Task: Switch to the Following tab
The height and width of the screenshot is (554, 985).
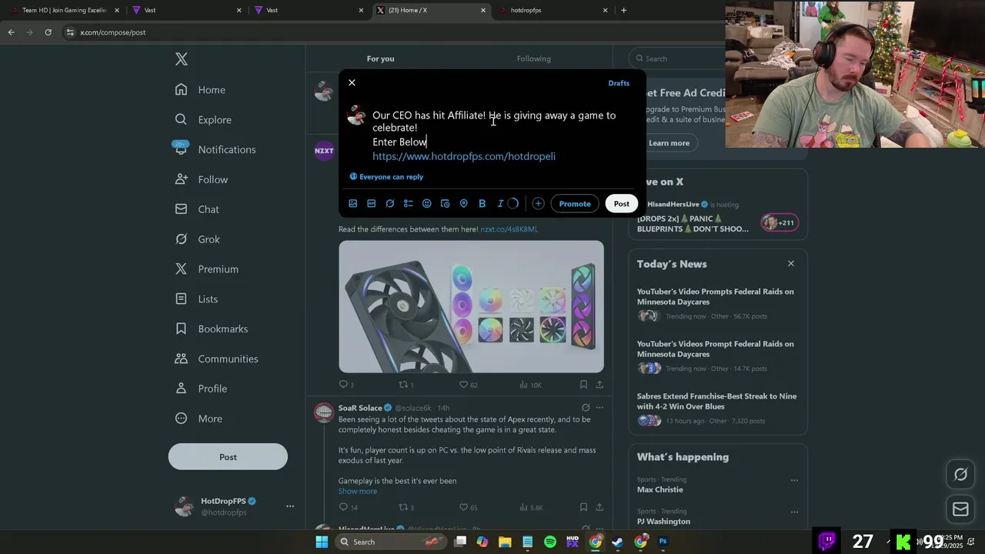Action: 534,58
